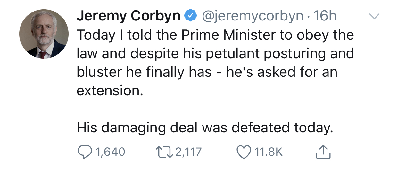
Task: Click the 11.8K likes count
Action: point(269,152)
